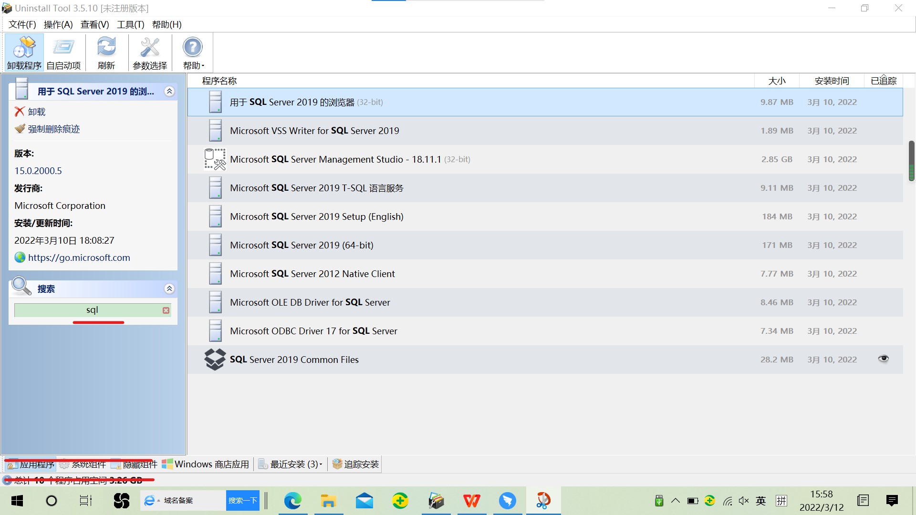Open Task View on taskbar
916x515 pixels.
pyautogui.click(x=85, y=501)
